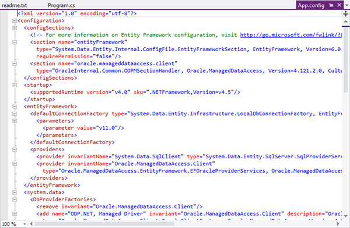
Task: Click the </parameters> closing tag
Action: [57, 135]
